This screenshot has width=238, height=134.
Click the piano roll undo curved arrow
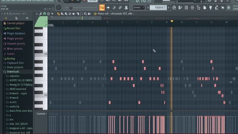(52, 14)
